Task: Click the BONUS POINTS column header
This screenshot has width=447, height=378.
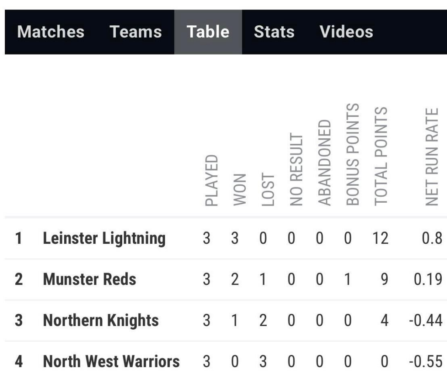Action: point(353,154)
